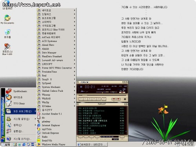
Task: Expand Power MP3 WMA Converter folder
Action: click(x=56, y=68)
